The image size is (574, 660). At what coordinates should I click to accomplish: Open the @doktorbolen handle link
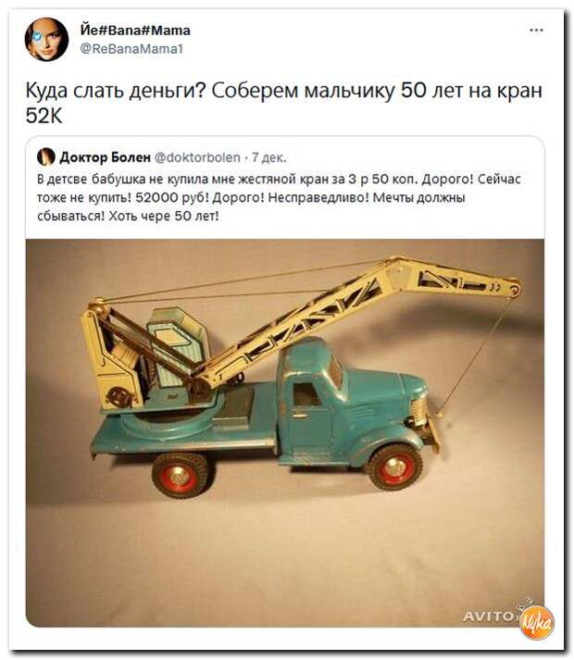(197, 157)
